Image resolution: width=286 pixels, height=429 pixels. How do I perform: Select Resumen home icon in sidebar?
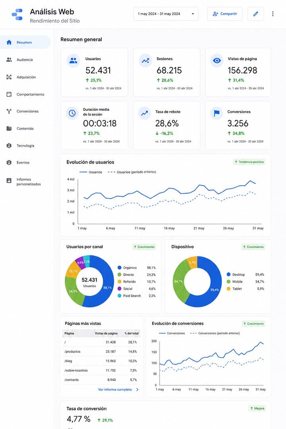[x=9, y=43]
